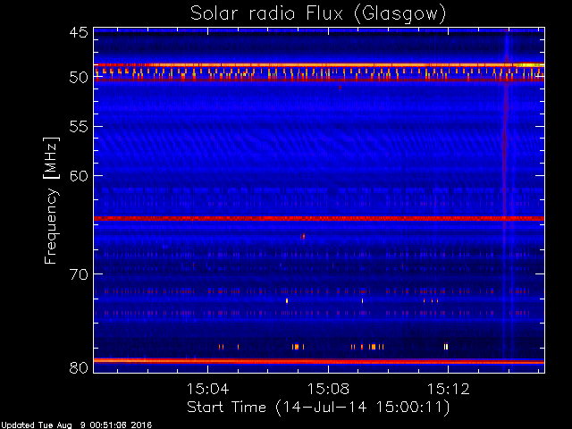Click the 'Frequency [MHz]' axis label
572x429 pixels.
52,200
